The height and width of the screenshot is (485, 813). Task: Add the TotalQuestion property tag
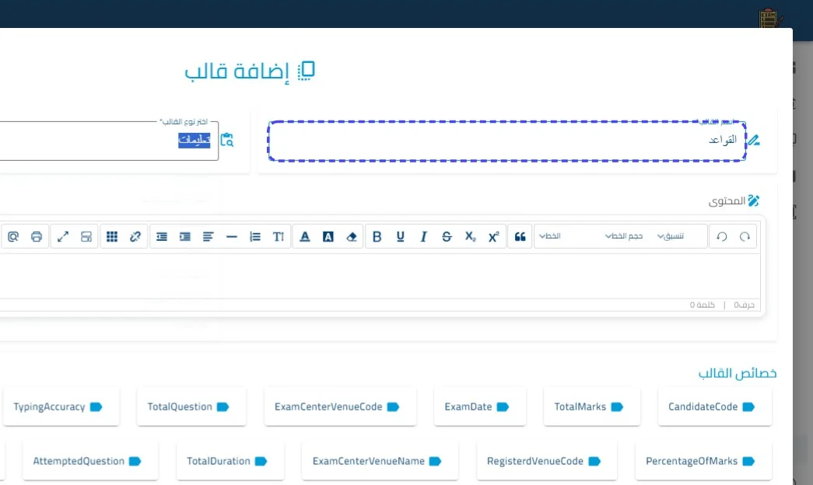pyautogui.click(x=191, y=406)
